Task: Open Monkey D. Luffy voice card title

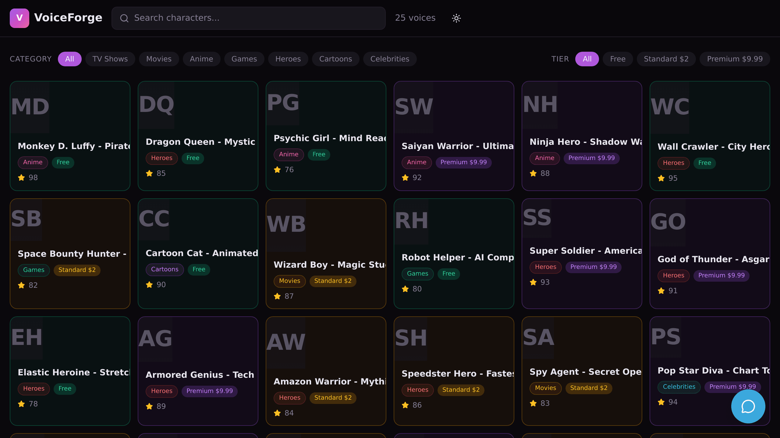Action: coord(74,146)
